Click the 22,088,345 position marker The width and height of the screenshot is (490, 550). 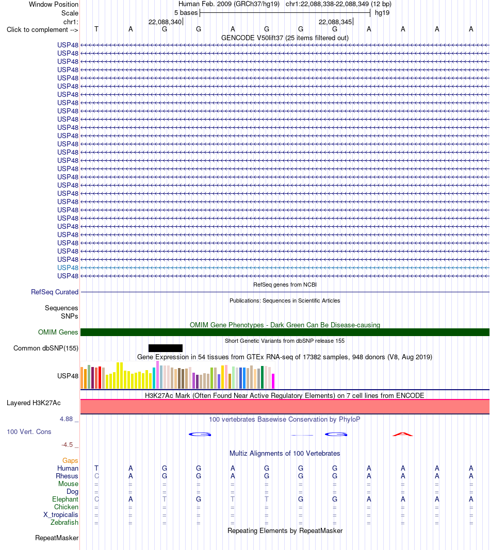pyautogui.click(x=335, y=22)
